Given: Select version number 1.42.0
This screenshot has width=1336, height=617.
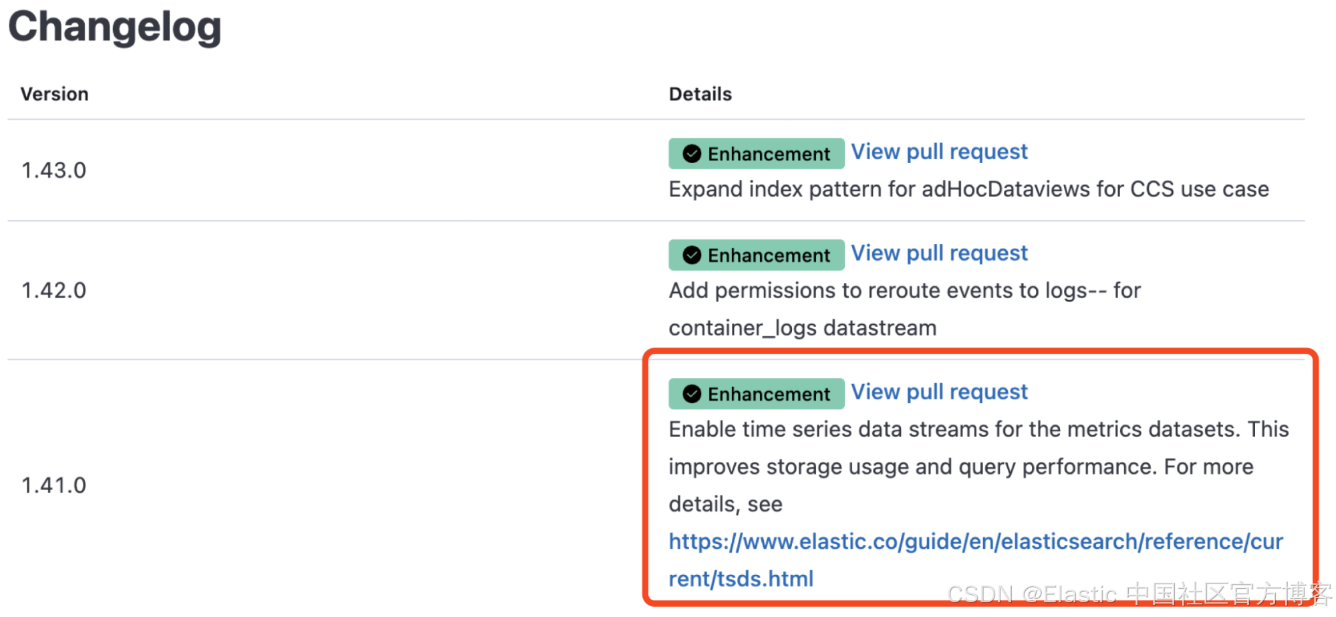Looking at the screenshot, I should click(53, 291).
